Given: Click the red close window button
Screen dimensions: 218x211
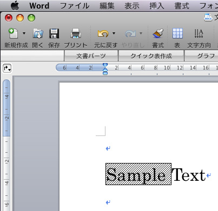Looking at the screenshot, I should coord(9,18).
